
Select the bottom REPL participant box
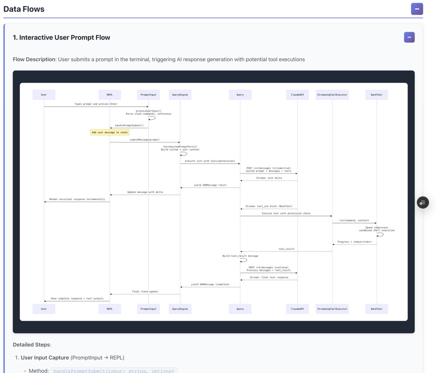pos(110,309)
